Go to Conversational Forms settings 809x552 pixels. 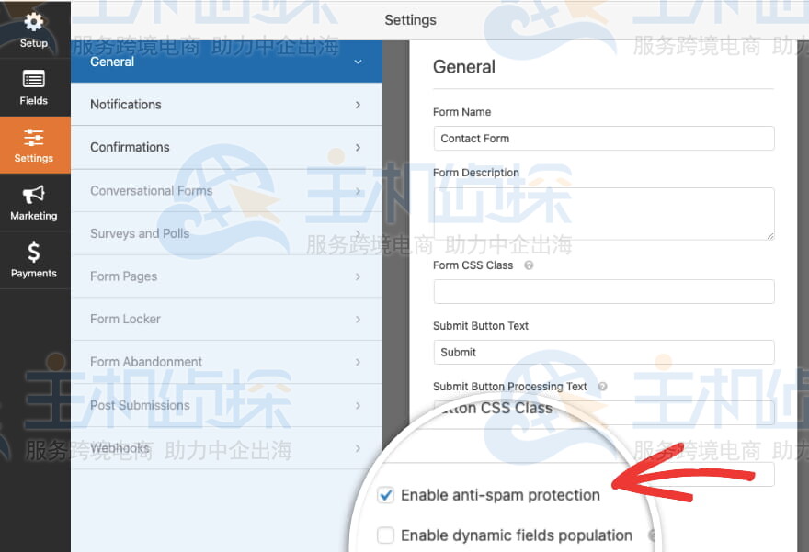226,191
